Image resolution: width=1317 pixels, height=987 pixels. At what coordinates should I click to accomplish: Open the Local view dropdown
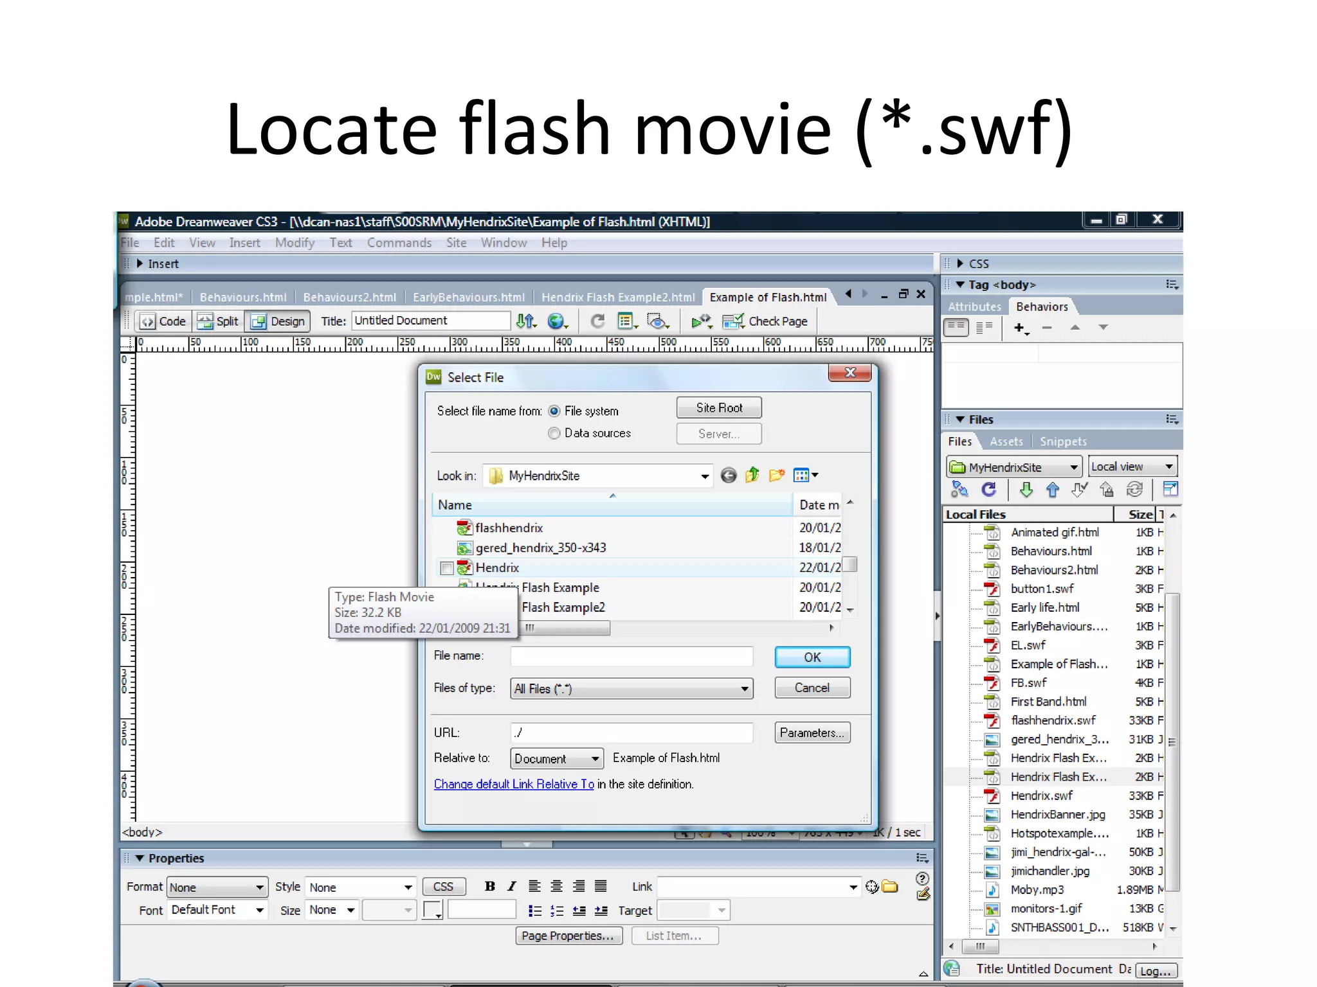pos(1132,467)
